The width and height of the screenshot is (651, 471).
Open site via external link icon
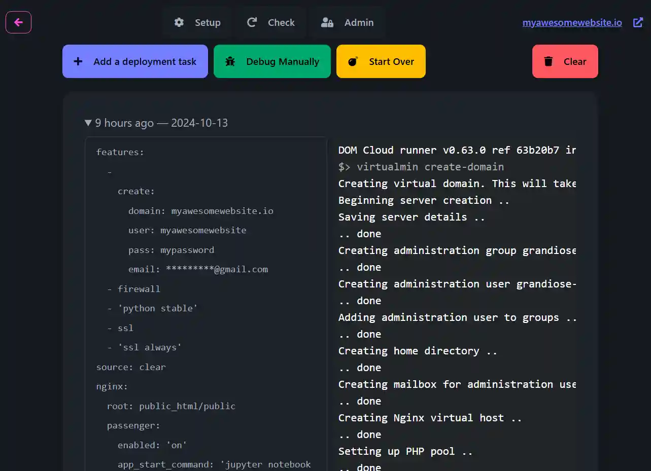click(x=638, y=22)
